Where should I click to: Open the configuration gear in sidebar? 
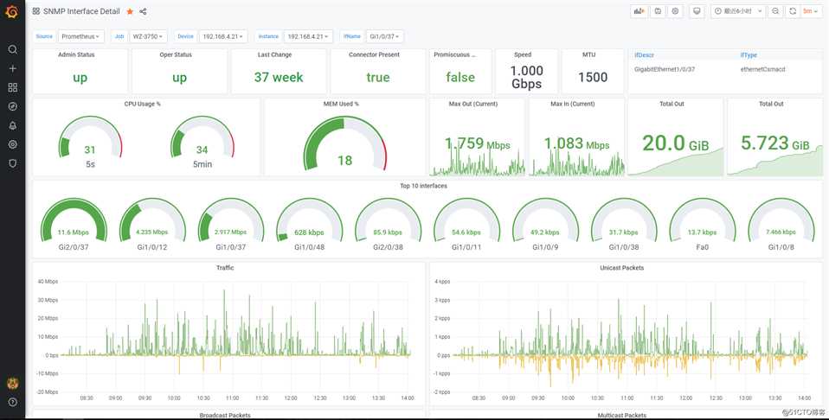pos(13,144)
